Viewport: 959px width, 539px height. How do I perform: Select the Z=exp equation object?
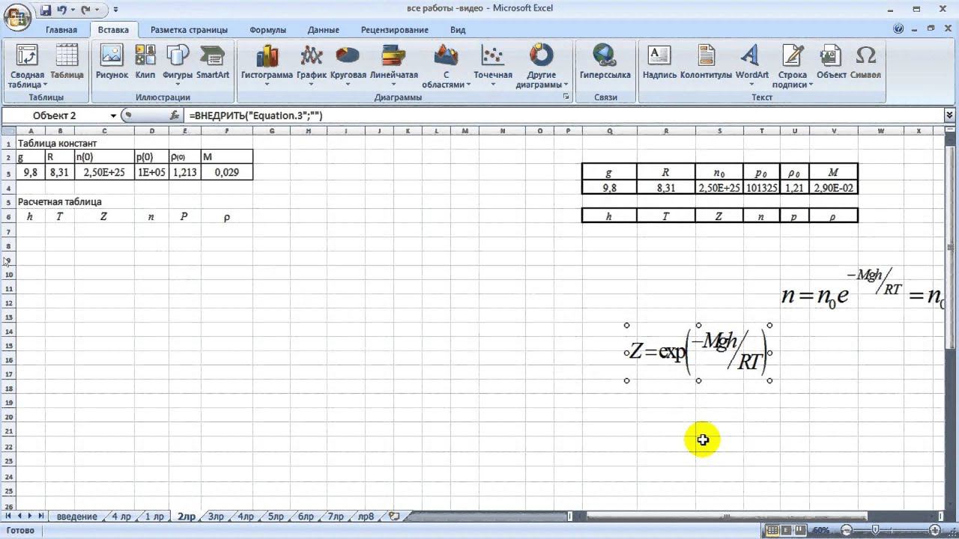pos(698,353)
